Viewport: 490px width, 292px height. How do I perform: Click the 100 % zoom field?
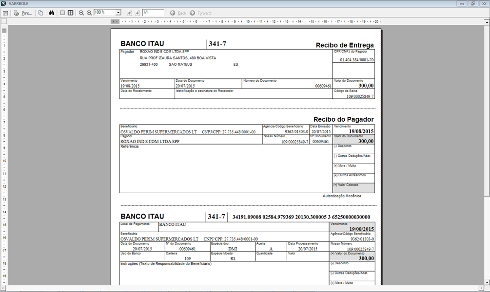[x=104, y=13]
